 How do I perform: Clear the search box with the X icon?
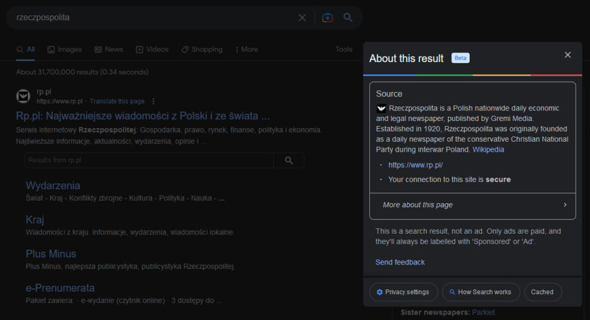click(302, 18)
